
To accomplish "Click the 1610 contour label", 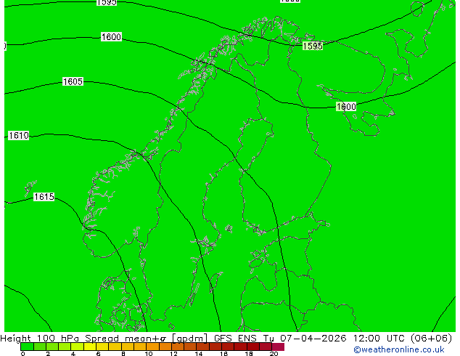I will click(18, 135).
